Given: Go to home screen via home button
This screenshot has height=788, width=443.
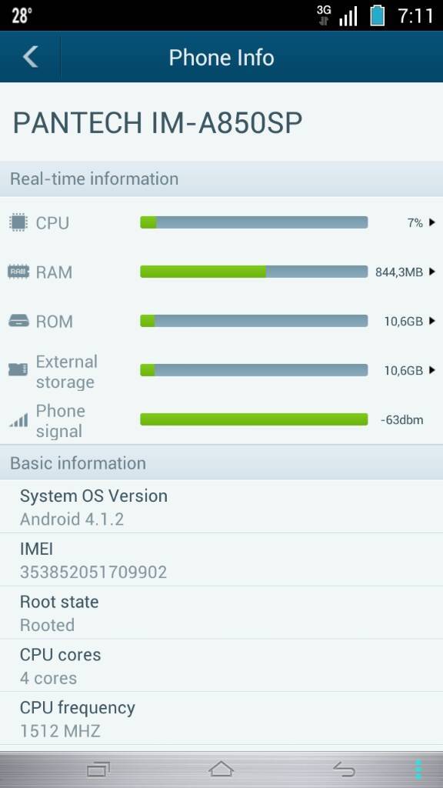Looking at the screenshot, I should tap(221, 769).
